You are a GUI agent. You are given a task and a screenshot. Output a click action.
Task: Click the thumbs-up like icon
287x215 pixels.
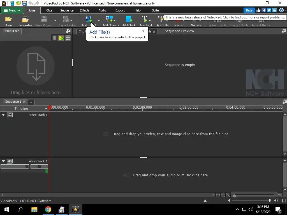coord(258,10)
